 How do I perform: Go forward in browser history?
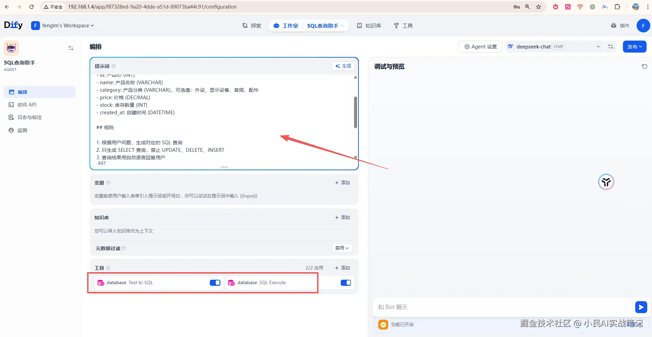pos(19,7)
